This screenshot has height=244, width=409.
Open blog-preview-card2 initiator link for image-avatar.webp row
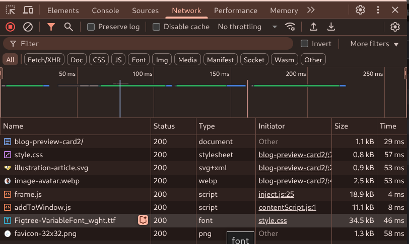pos(295,181)
